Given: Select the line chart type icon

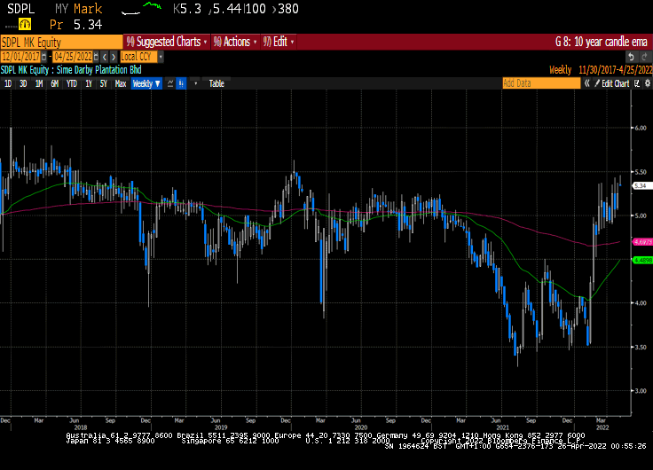Looking at the screenshot, I should click(170, 83).
